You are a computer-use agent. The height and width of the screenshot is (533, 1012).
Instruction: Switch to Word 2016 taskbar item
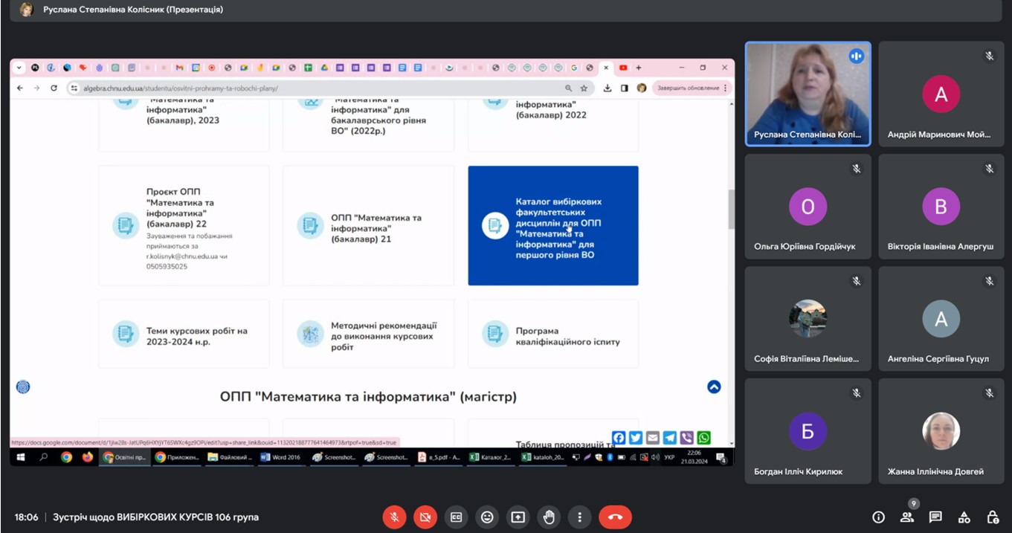tap(281, 457)
